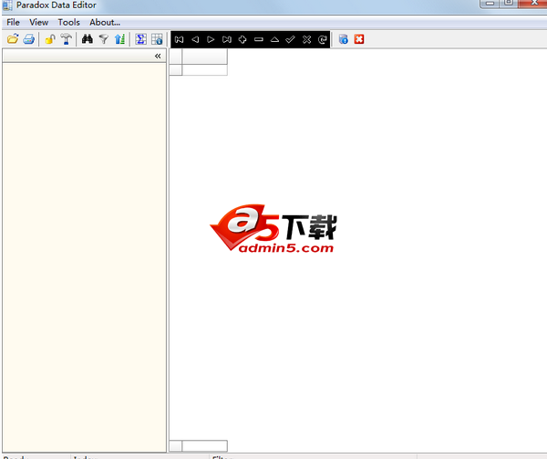Click the Print icon in the toolbar
The width and height of the screenshot is (547, 459).
29,38
